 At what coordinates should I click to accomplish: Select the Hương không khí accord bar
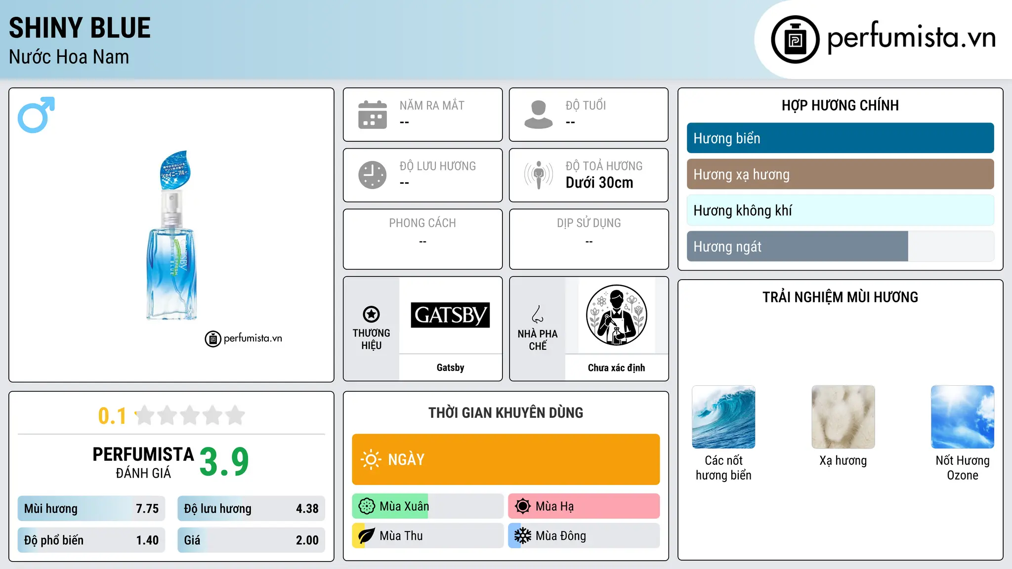[840, 210]
